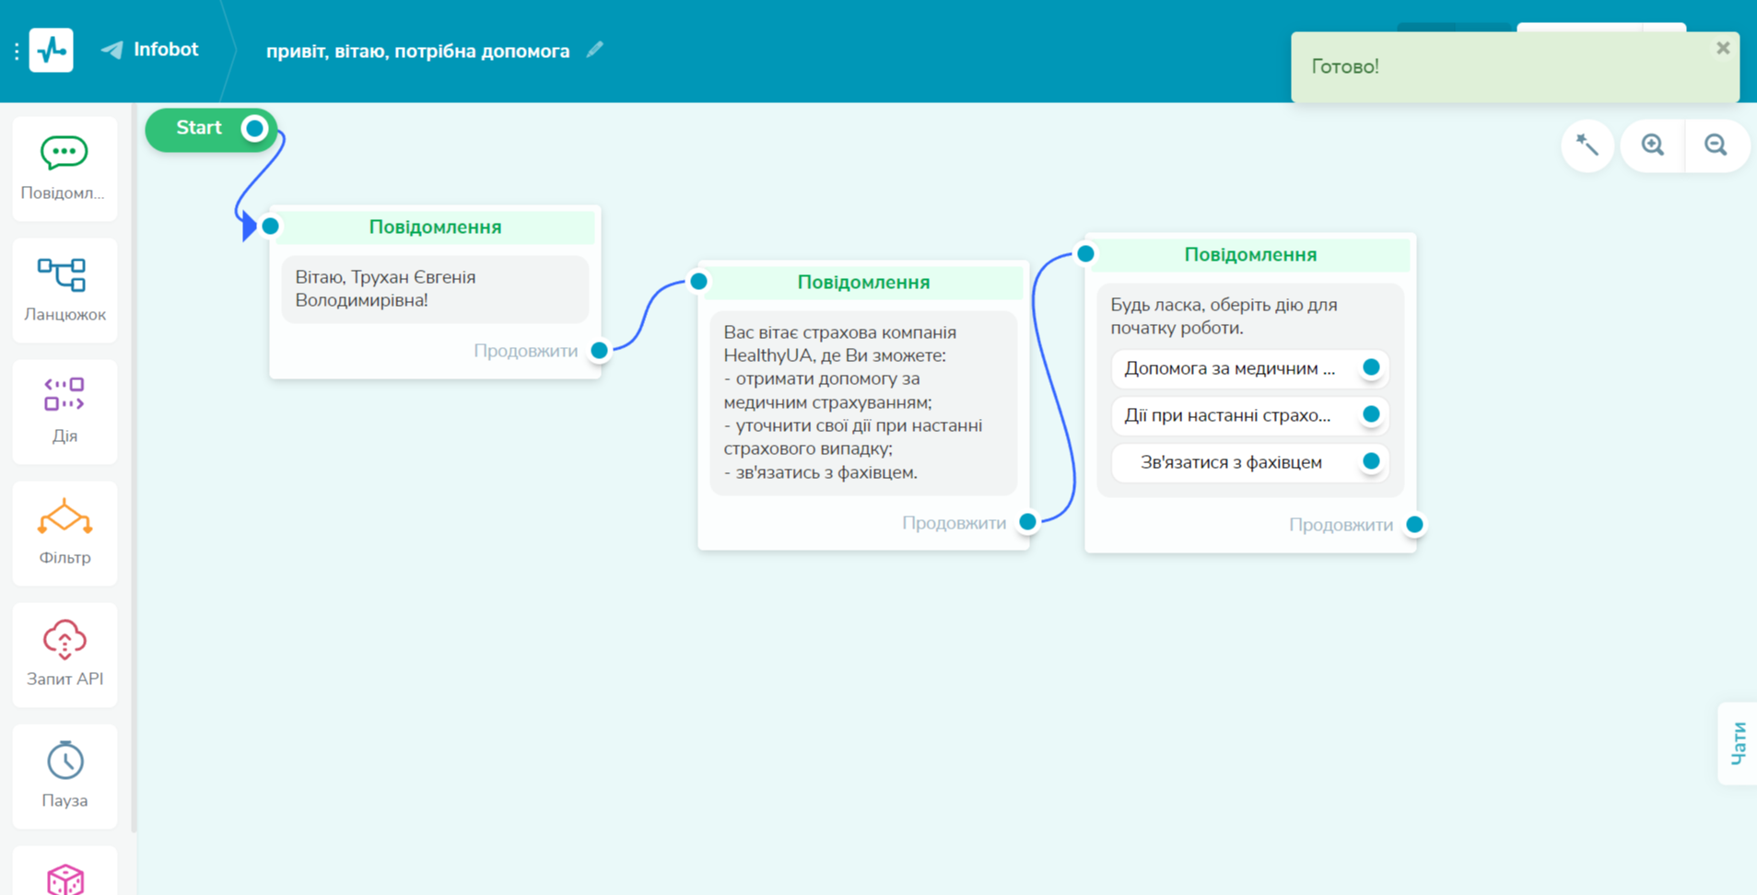
Task: Click input connector of the HealthyUA message block
Action: [x=698, y=281]
